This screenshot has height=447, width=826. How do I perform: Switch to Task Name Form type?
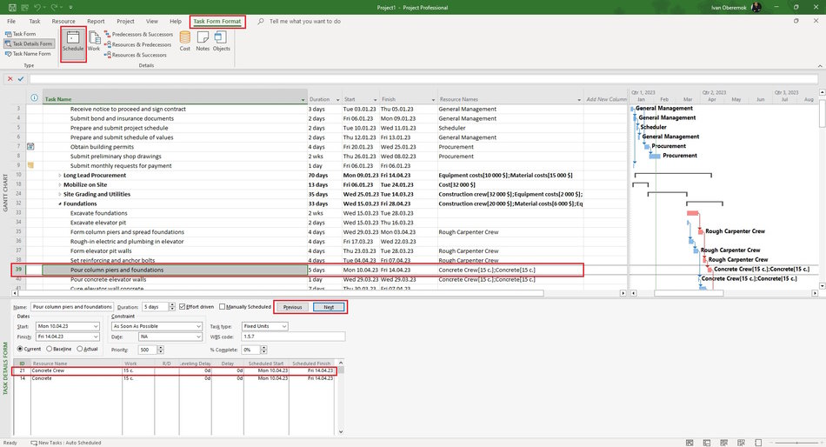click(x=28, y=54)
